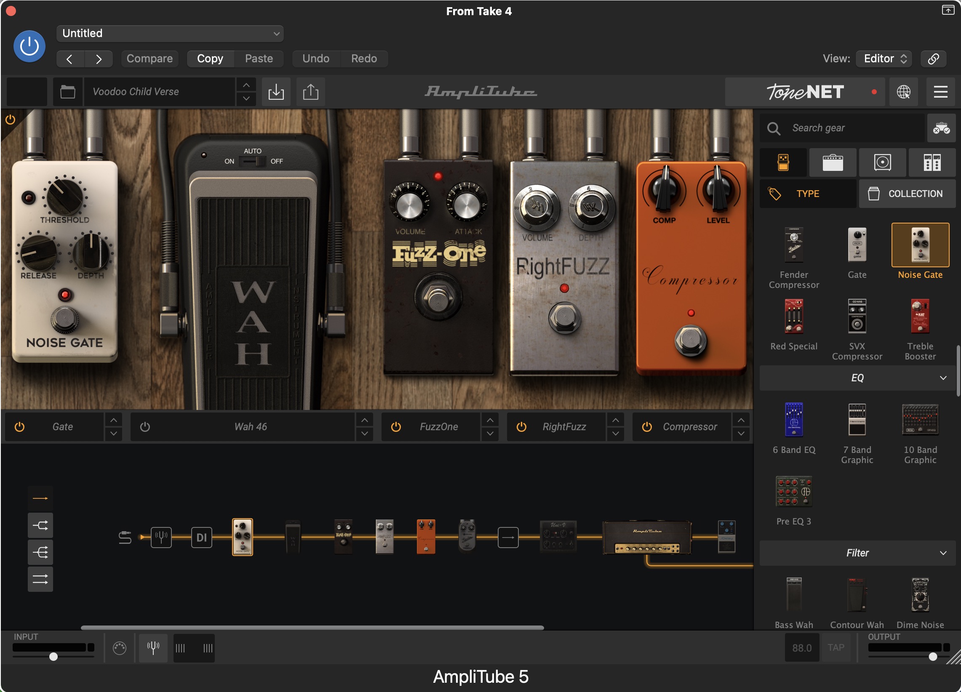961x692 pixels.
Task: Select the FuzzOne pedal in signal chain
Action: [x=343, y=537]
